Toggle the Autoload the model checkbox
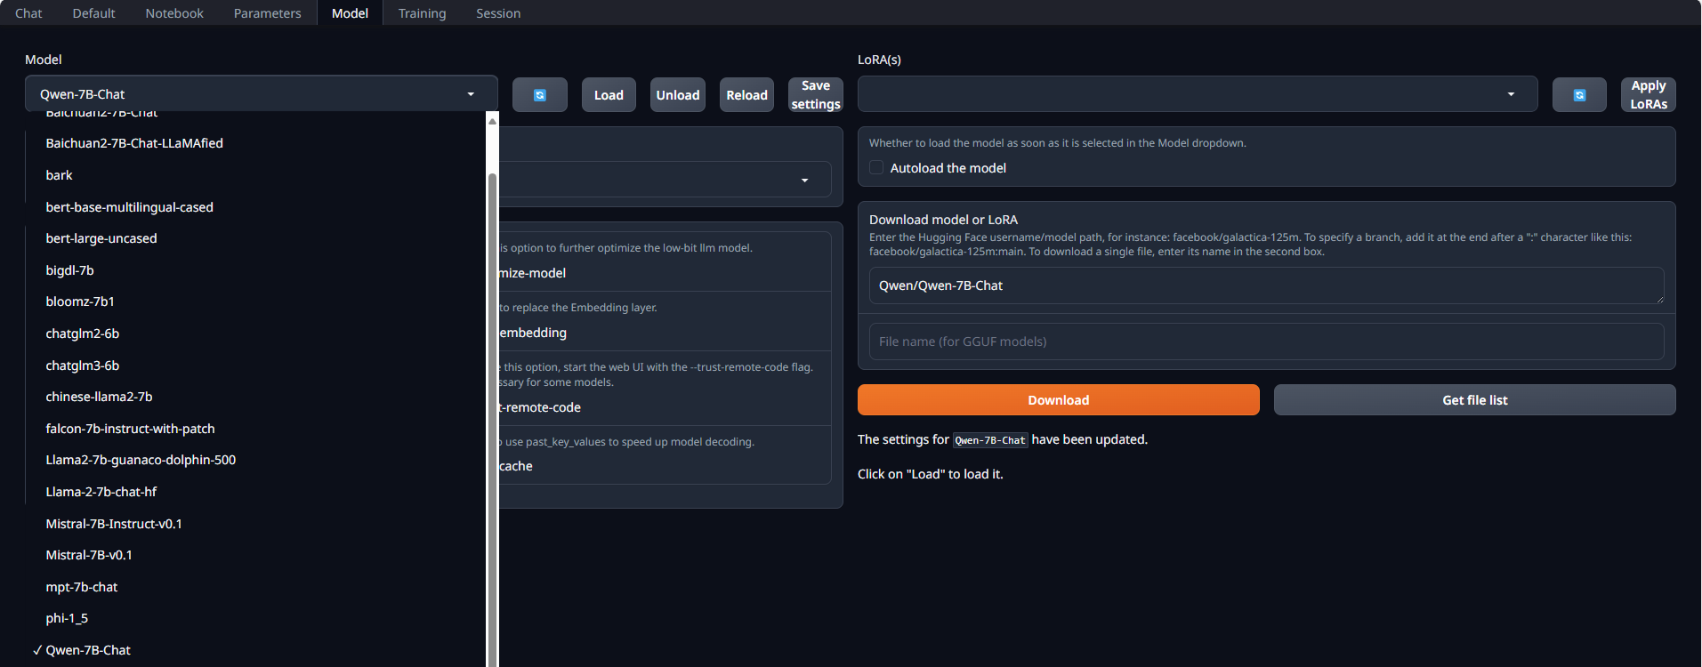 coord(876,168)
